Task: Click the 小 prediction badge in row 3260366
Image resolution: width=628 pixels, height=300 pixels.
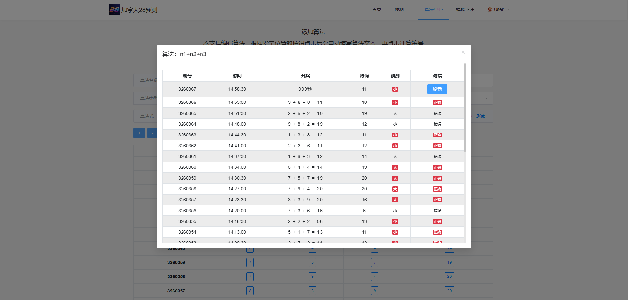Action: [x=395, y=103]
